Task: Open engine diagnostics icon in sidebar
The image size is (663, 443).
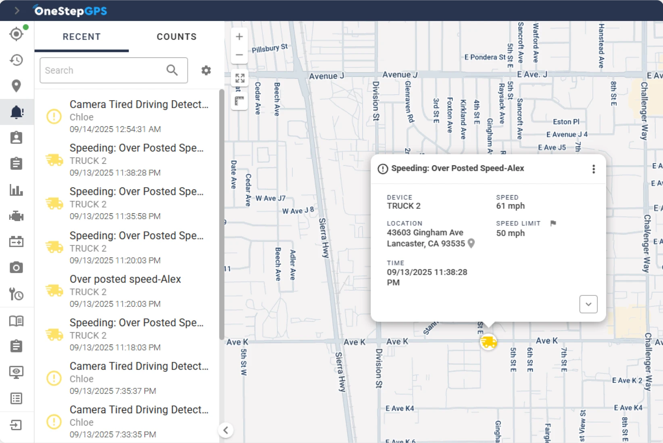Action: pos(17,216)
